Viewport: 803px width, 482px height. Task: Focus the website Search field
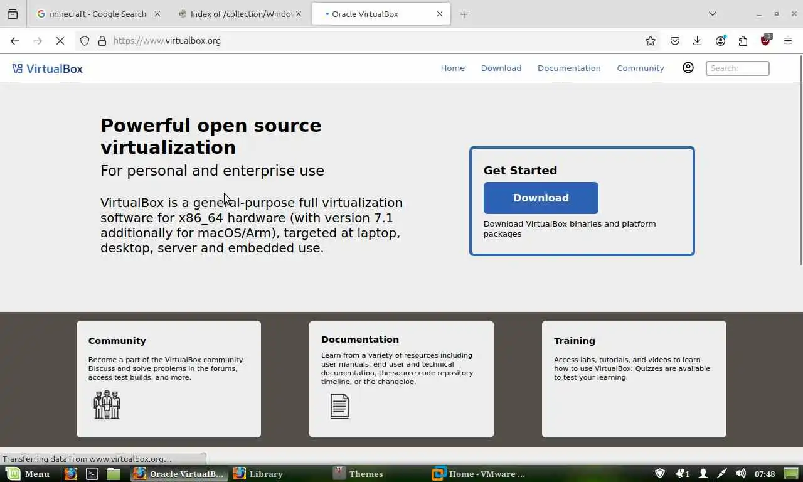tap(738, 68)
